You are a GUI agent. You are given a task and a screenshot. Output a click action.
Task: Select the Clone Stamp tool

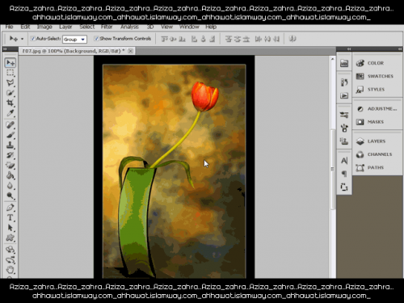11,145
